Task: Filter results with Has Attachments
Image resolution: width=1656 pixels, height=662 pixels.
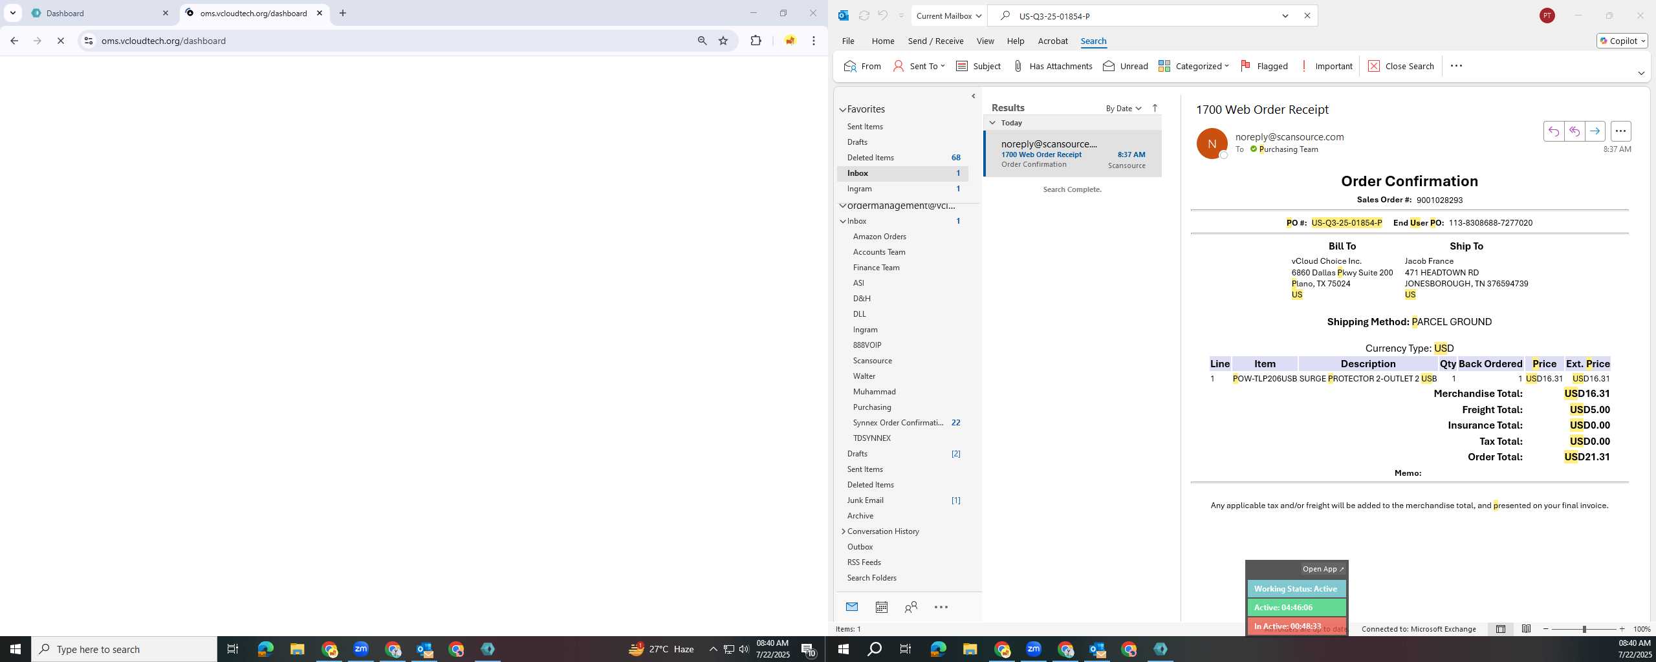Action: point(1052,66)
